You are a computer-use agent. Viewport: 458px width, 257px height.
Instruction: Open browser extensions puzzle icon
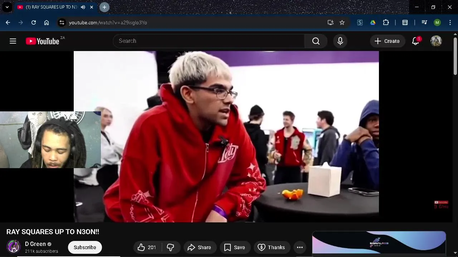pyautogui.click(x=386, y=22)
